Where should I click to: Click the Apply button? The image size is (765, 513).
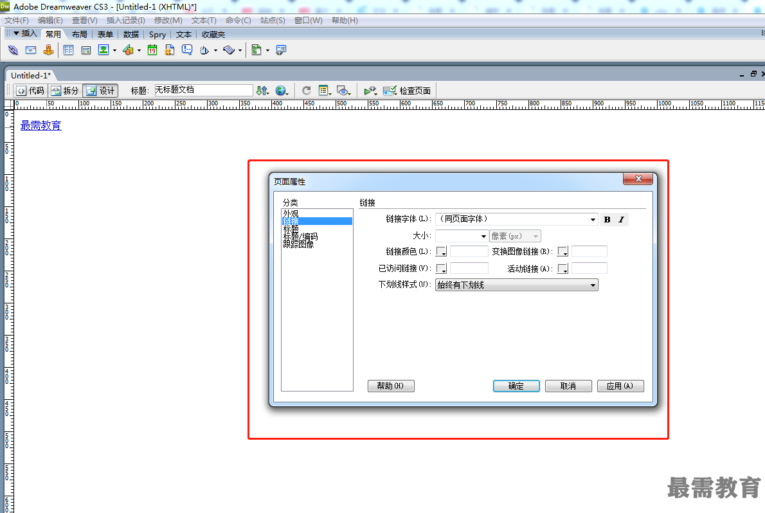[620, 386]
